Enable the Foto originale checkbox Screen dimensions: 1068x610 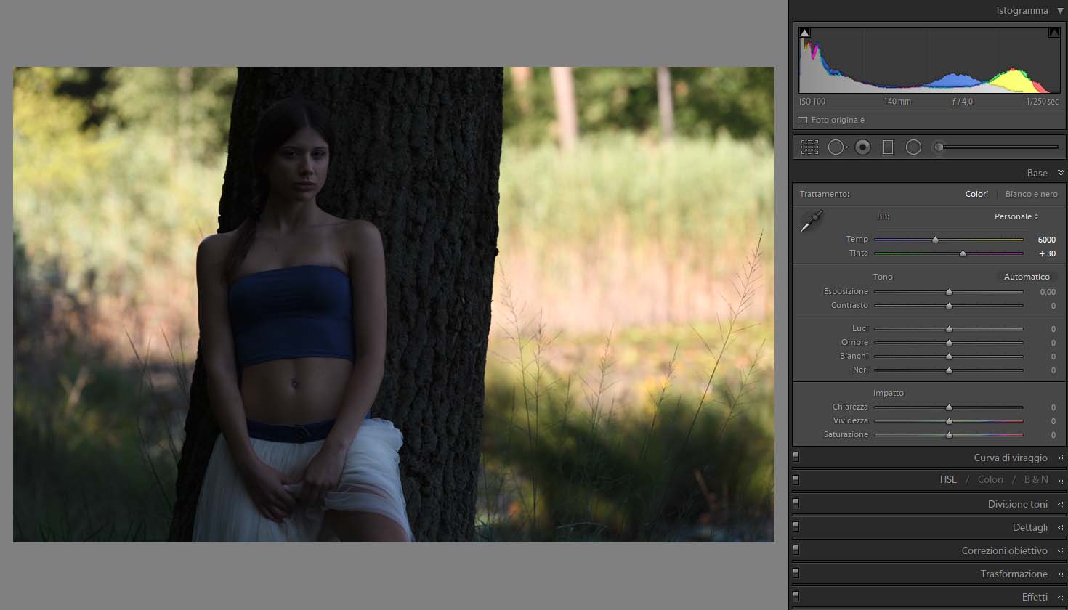[803, 121]
